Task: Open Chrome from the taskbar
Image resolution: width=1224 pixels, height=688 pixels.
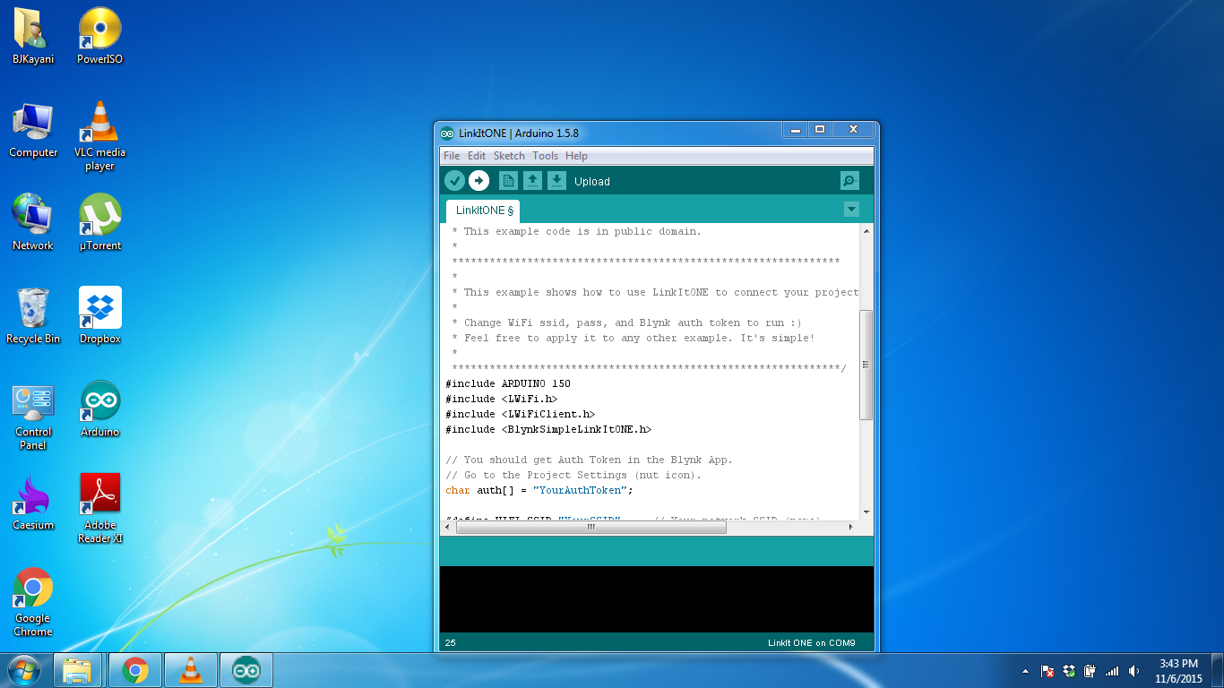Action: 135,670
